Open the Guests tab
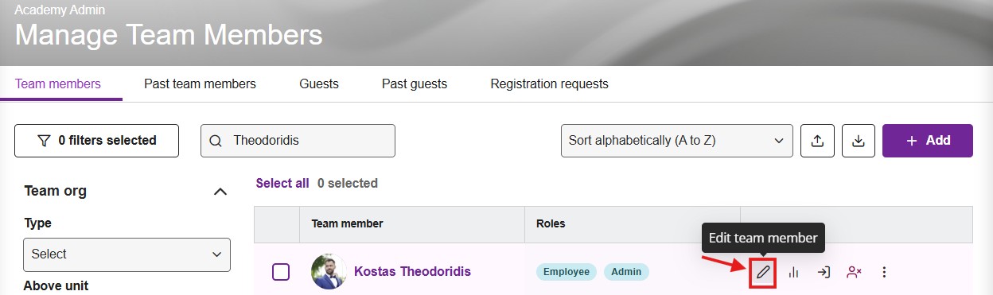This screenshot has width=993, height=295. 319,83
